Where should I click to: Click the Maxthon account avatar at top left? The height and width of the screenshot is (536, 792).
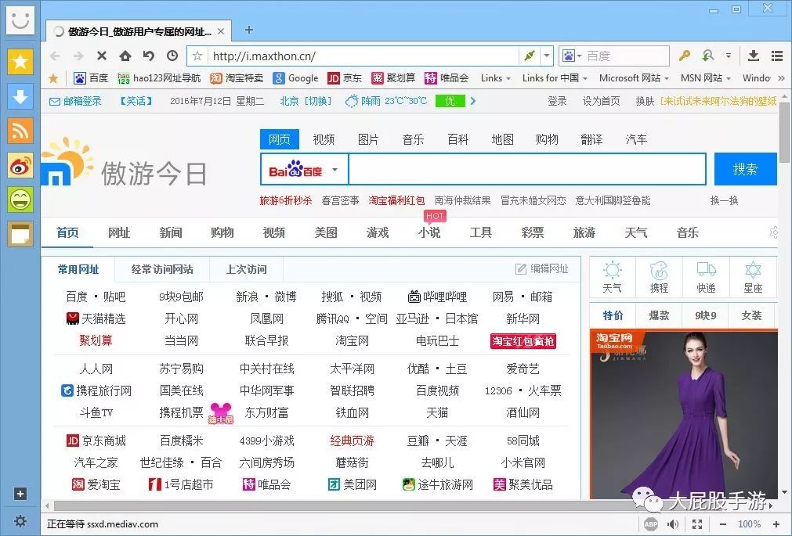(x=20, y=21)
